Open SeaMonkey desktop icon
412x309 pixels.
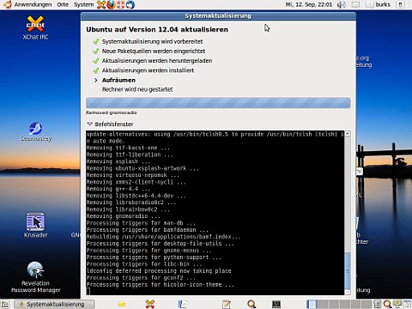click(36, 131)
